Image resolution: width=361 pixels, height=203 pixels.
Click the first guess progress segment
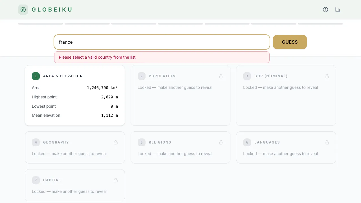[x=41, y=24]
